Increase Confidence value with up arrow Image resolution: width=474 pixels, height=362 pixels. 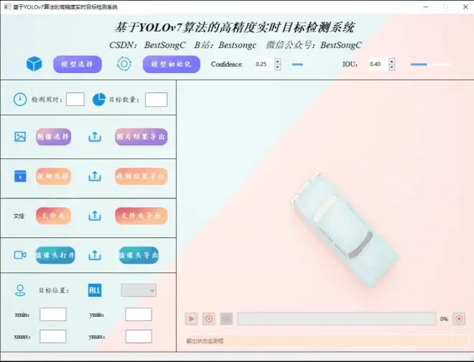pos(277,61)
